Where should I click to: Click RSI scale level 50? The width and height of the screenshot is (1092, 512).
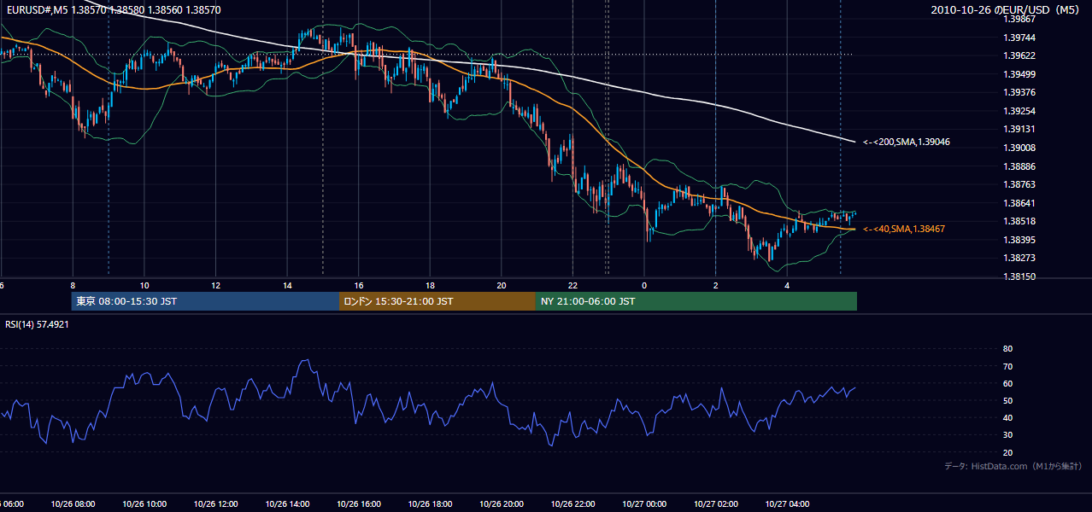click(1007, 400)
